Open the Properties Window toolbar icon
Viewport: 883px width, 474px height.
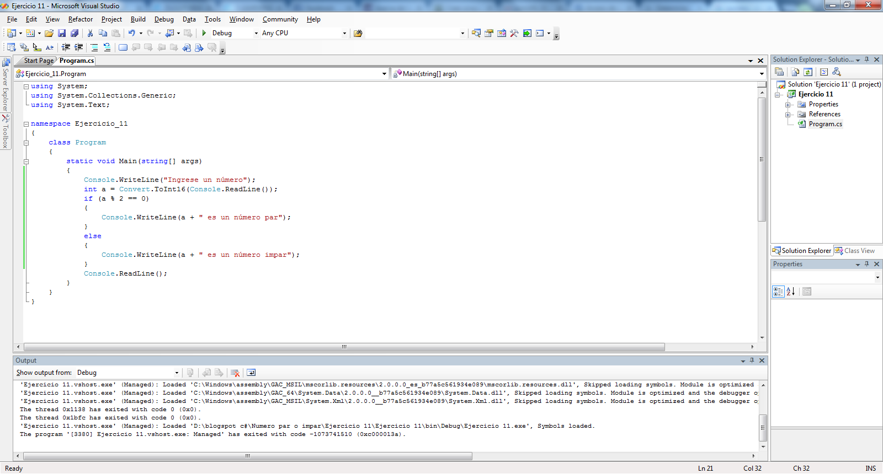coord(488,33)
